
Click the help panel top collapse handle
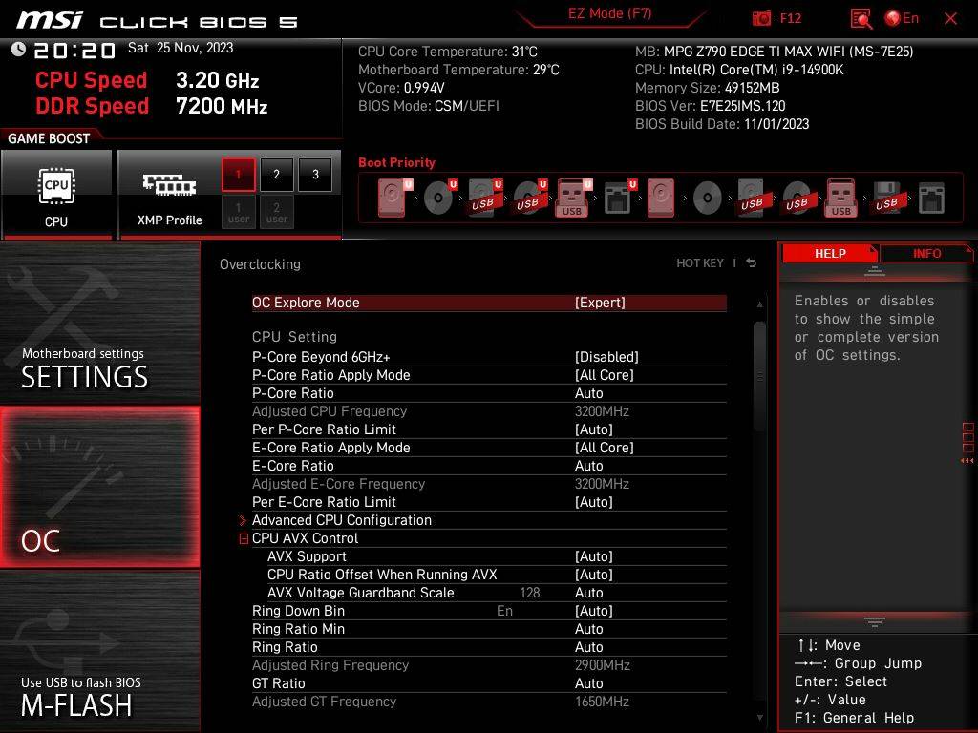[875, 272]
